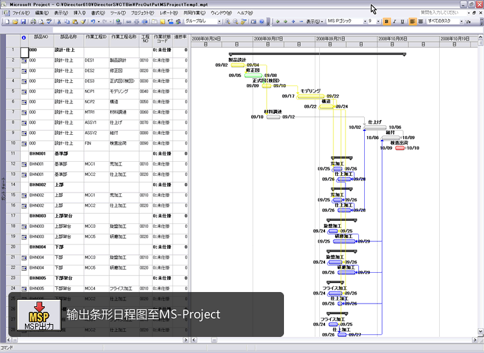Open the レポート(R) menu
The height and width of the screenshot is (353, 484).
[169, 13]
